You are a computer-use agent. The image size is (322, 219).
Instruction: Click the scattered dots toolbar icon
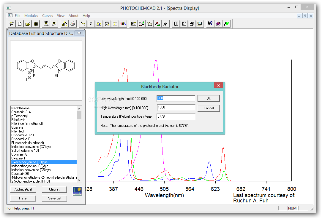[x=83, y=24]
